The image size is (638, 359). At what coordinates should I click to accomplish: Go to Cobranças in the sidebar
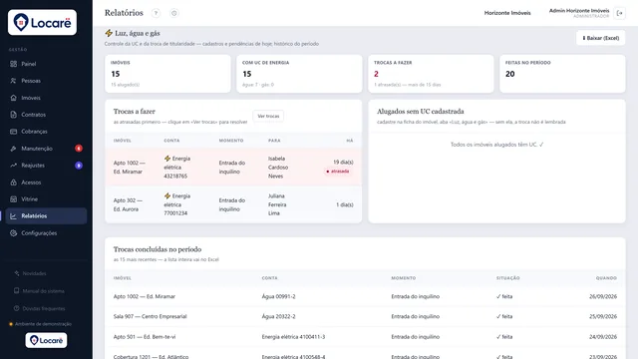tap(47, 132)
